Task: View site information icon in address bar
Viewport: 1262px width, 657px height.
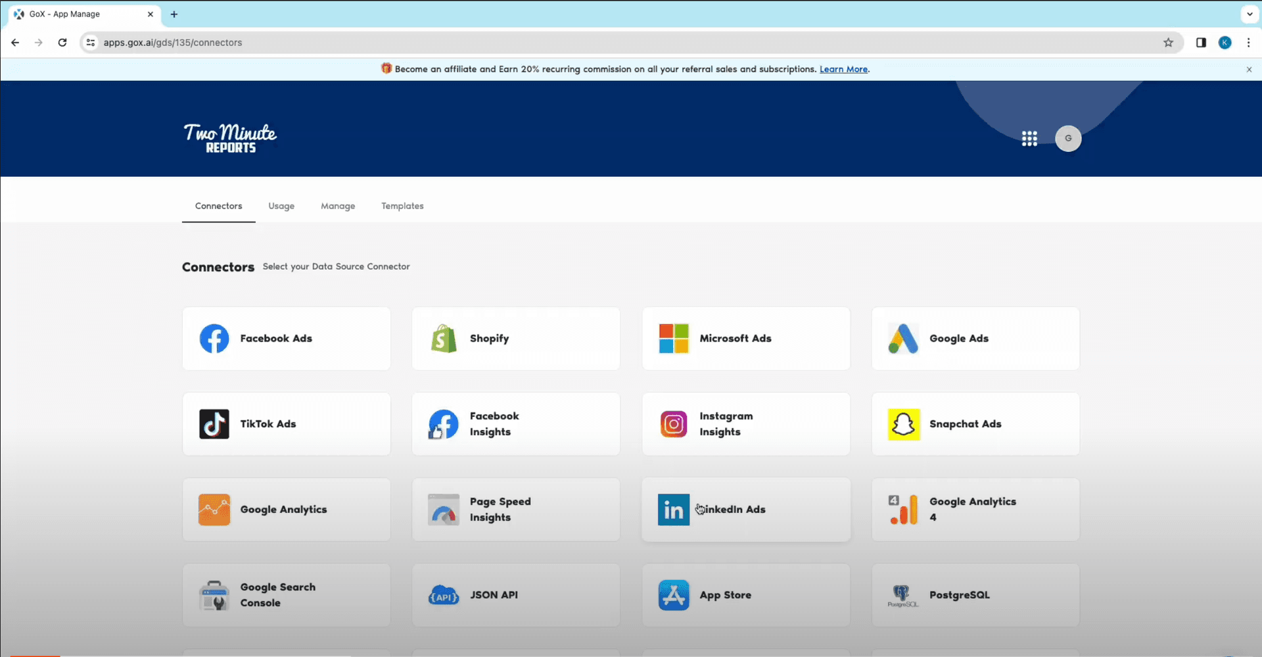Action: coord(91,43)
